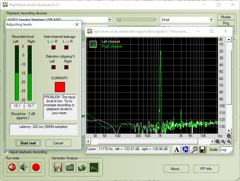
Task: Click the Right recorded level meter
Action: coord(30,73)
